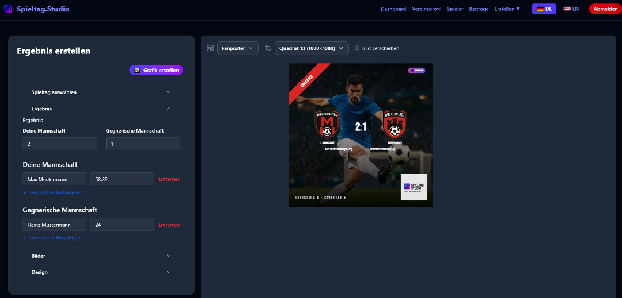Open the Quadrat 1:1 format dropdown
Screen dimensions: 622x298
pyautogui.click(x=312, y=48)
